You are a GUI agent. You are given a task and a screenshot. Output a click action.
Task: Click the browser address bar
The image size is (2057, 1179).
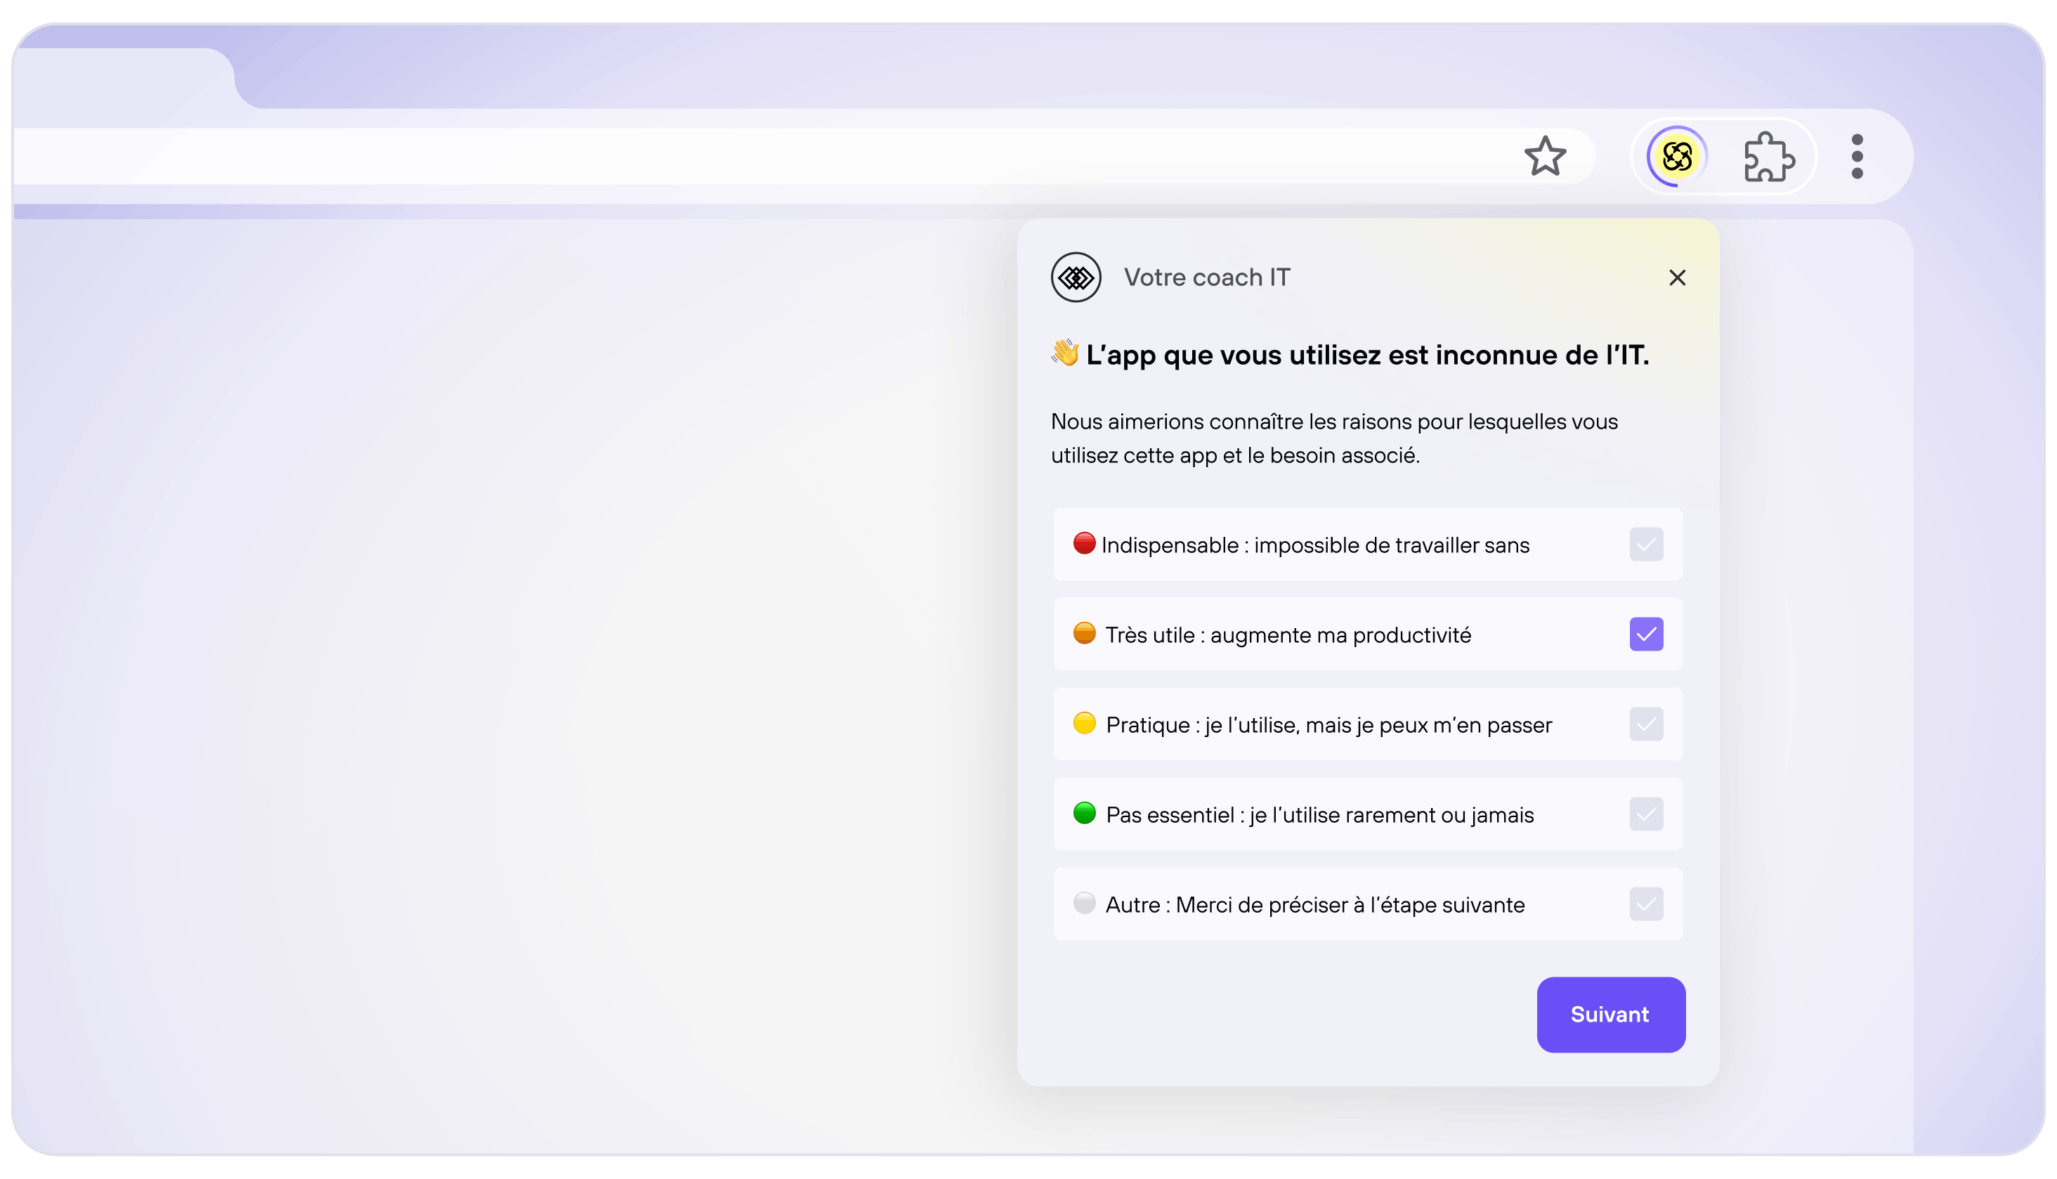point(729,156)
